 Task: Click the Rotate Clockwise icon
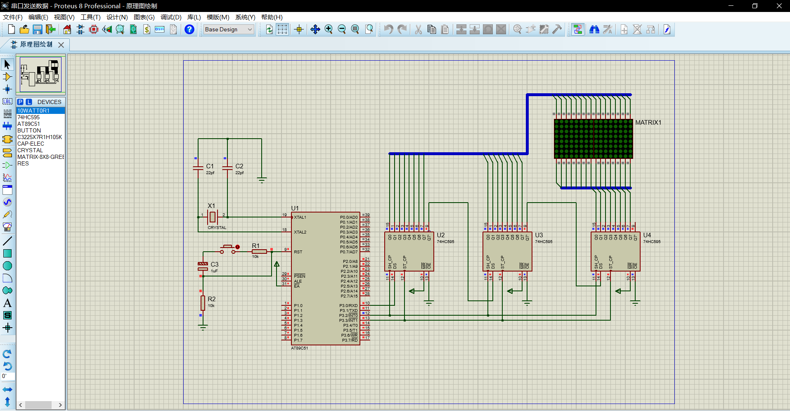(7, 354)
